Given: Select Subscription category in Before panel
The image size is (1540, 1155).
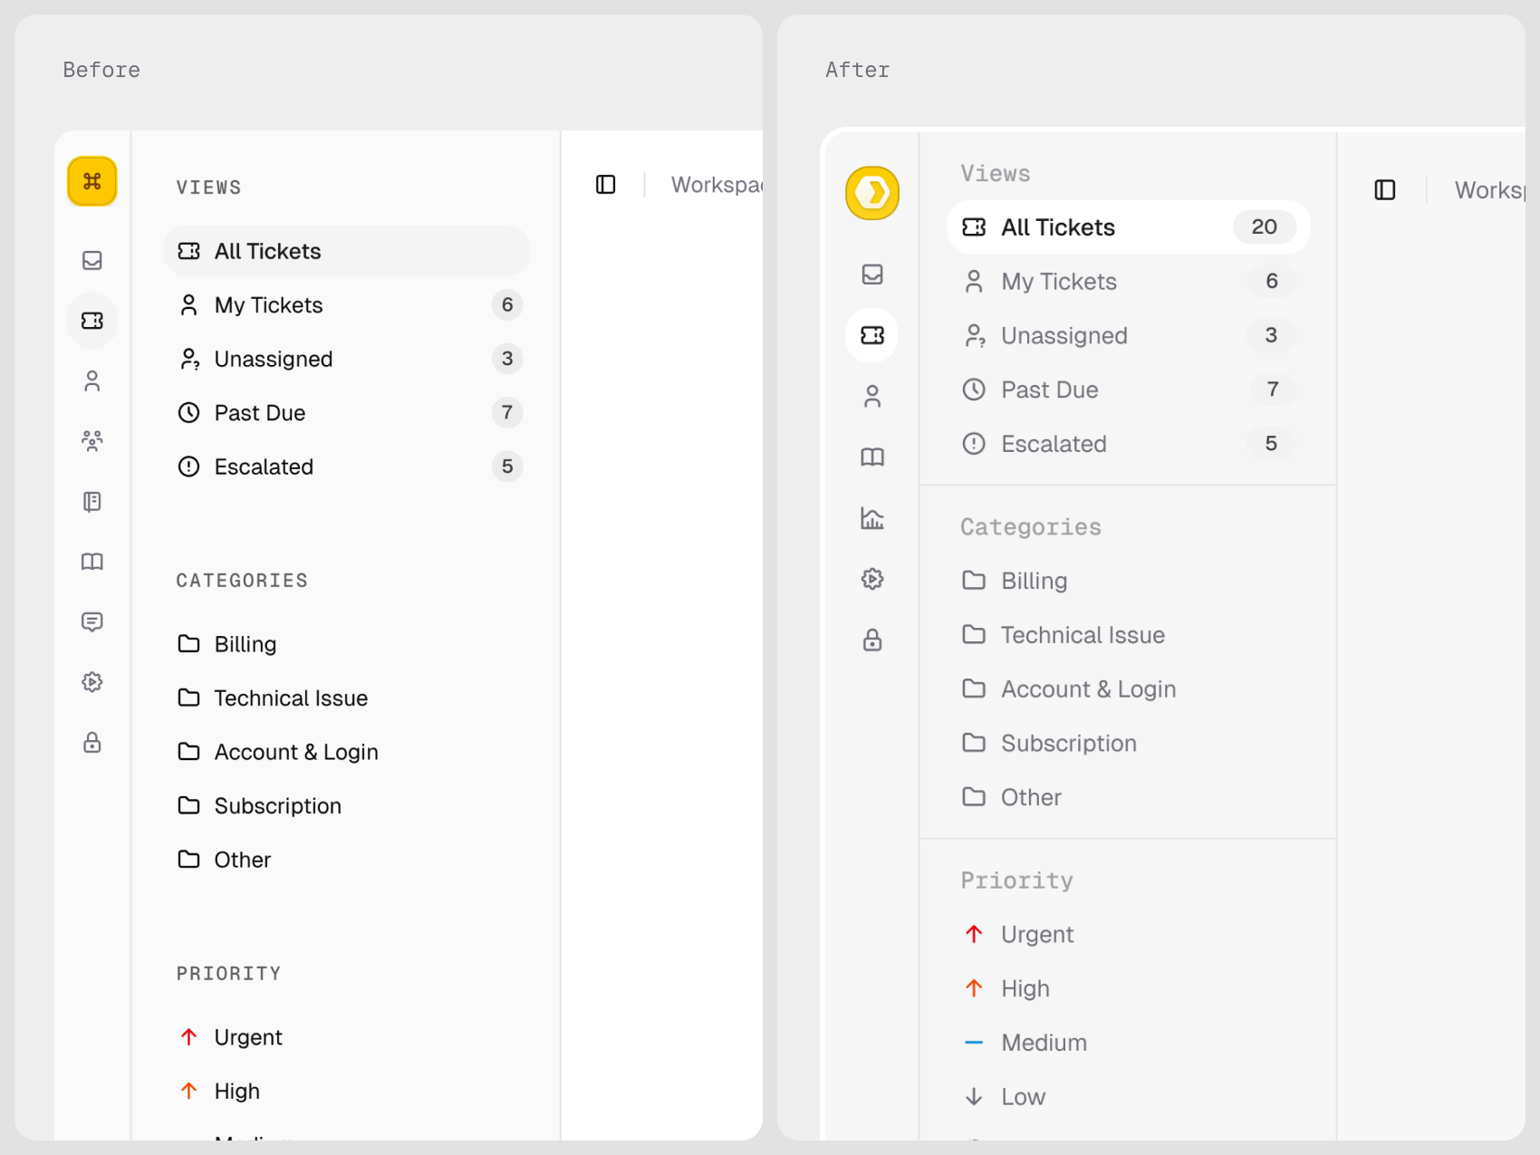Looking at the screenshot, I should coord(346,805).
